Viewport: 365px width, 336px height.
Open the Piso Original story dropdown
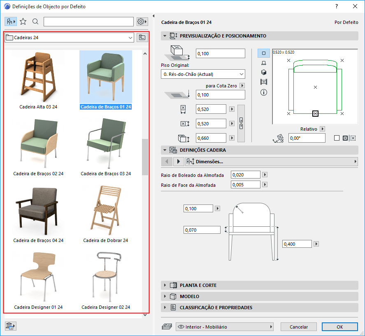coord(203,74)
